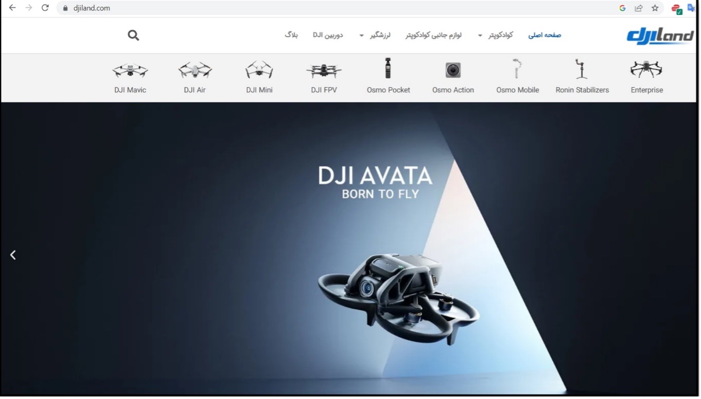The image size is (701, 399).
Task: Open the Google Translate extension icon
Action: pyautogui.click(x=691, y=8)
